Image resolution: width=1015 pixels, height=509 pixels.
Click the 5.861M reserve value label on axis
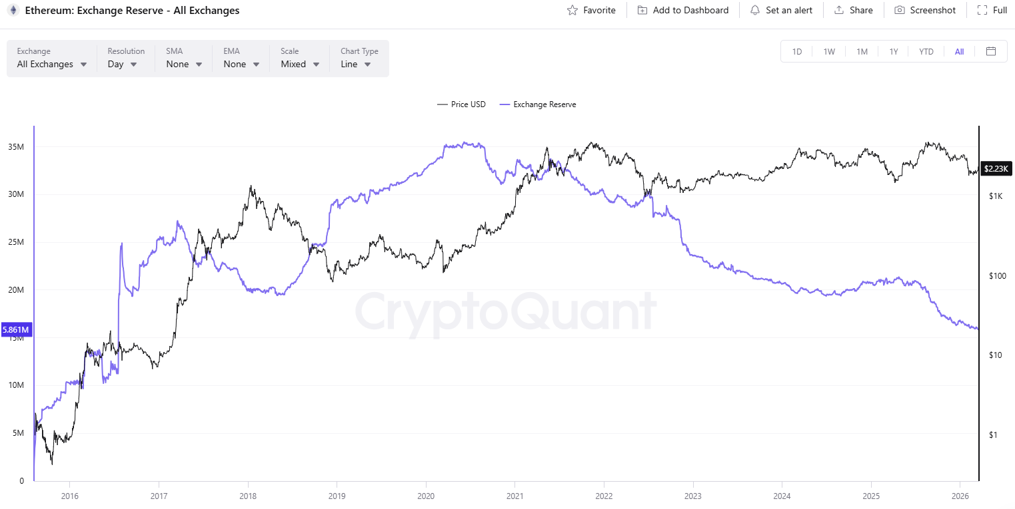pos(15,329)
